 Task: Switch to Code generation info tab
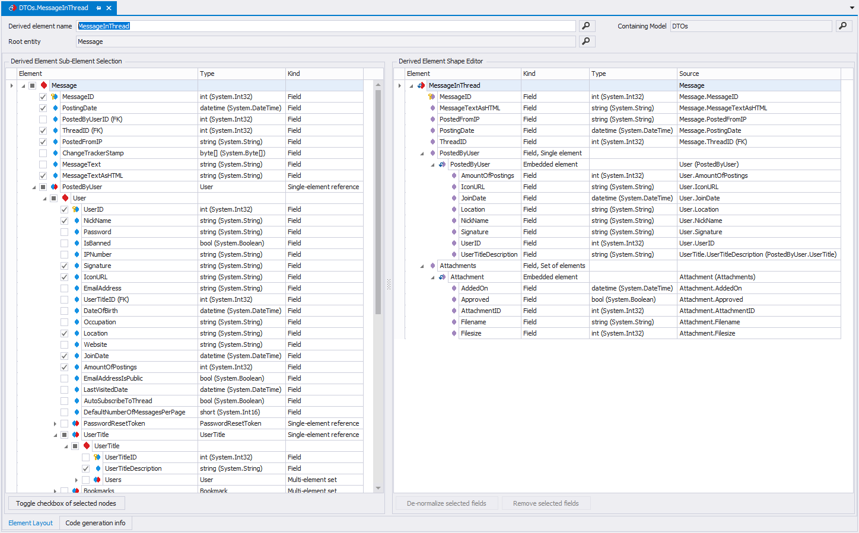pos(96,523)
